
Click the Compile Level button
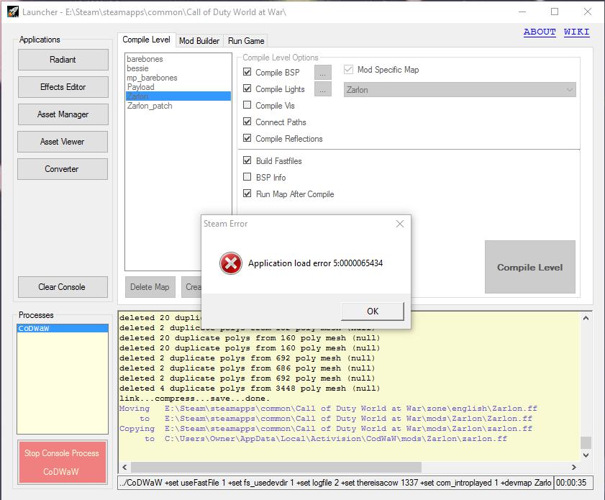[x=529, y=267]
